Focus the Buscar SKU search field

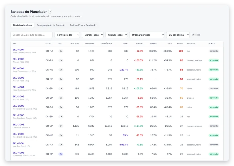tap(31, 35)
